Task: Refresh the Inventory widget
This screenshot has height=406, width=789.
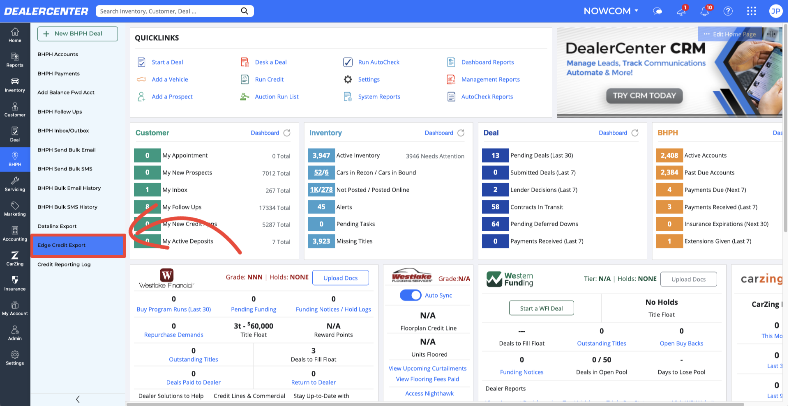Action: (x=461, y=133)
